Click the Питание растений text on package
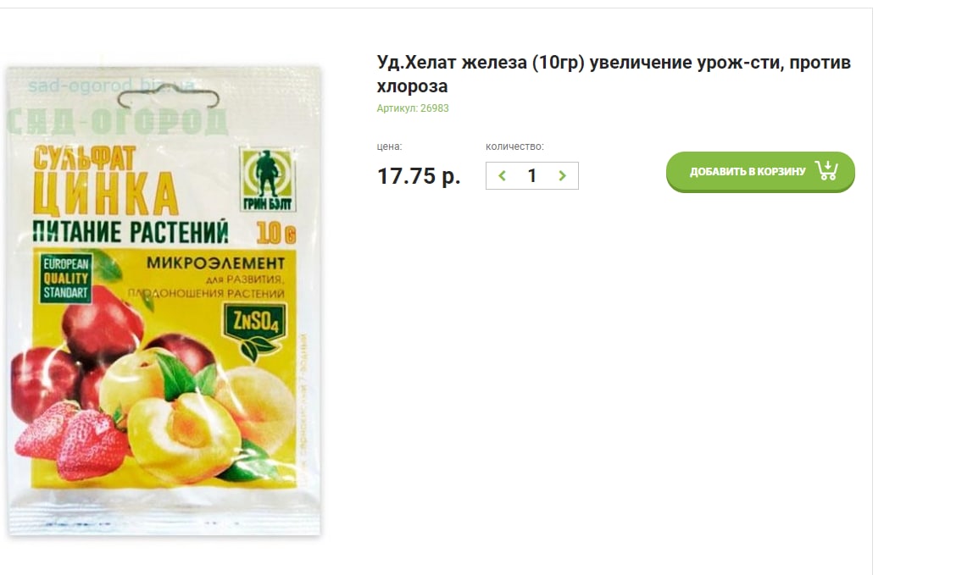 (x=131, y=232)
